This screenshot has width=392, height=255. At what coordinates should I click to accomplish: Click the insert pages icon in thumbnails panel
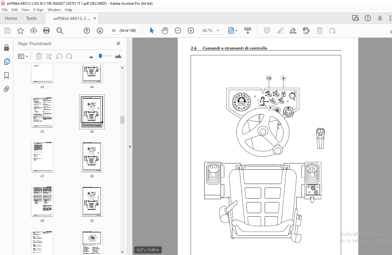49,56
